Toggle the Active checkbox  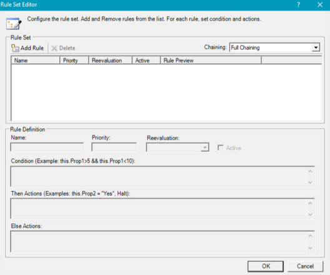coord(220,147)
